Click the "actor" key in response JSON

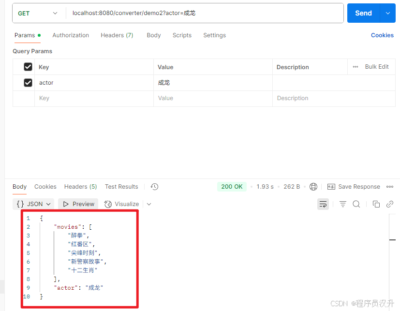tap(66, 288)
